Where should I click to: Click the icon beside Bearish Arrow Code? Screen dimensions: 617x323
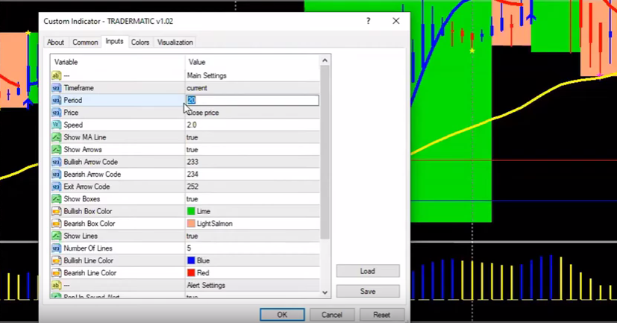56,175
